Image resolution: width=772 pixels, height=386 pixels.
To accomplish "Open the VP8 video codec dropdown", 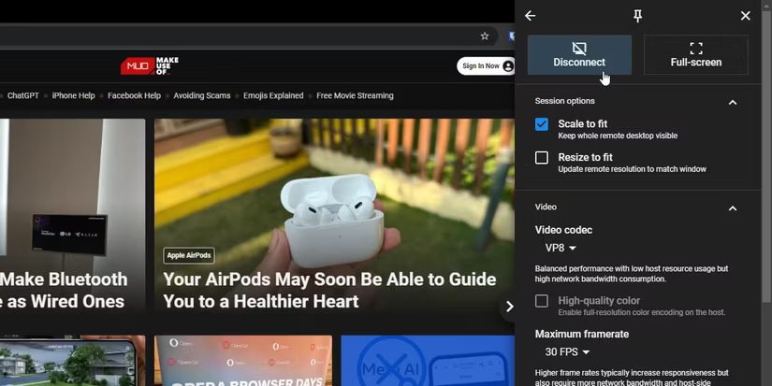I will click(561, 248).
